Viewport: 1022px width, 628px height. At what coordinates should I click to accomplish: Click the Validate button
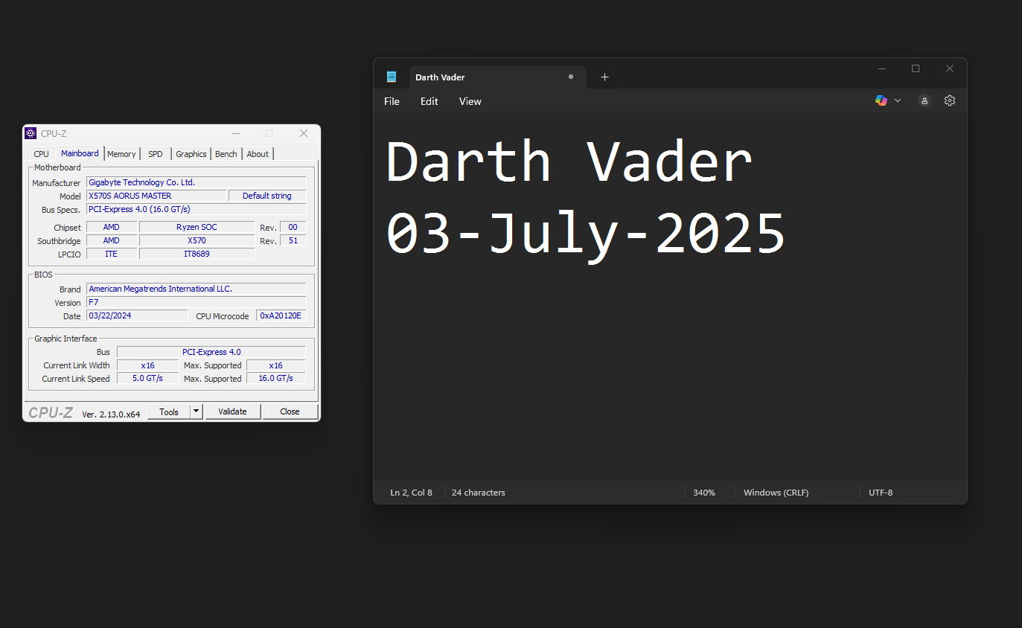pyautogui.click(x=232, y=411)
